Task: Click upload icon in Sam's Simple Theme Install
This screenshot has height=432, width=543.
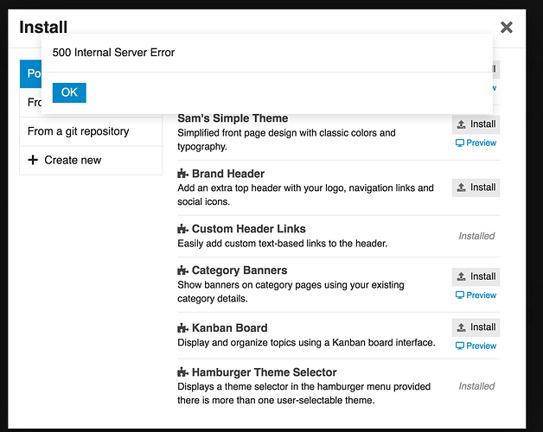Action: tap(461, 124)
